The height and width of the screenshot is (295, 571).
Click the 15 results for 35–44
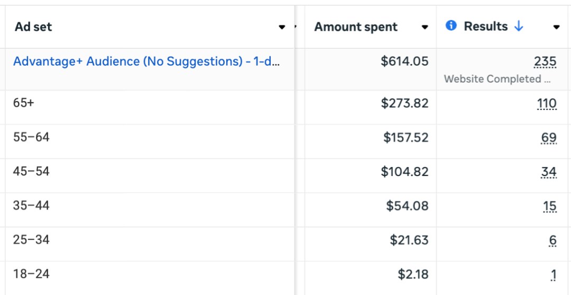549,206
